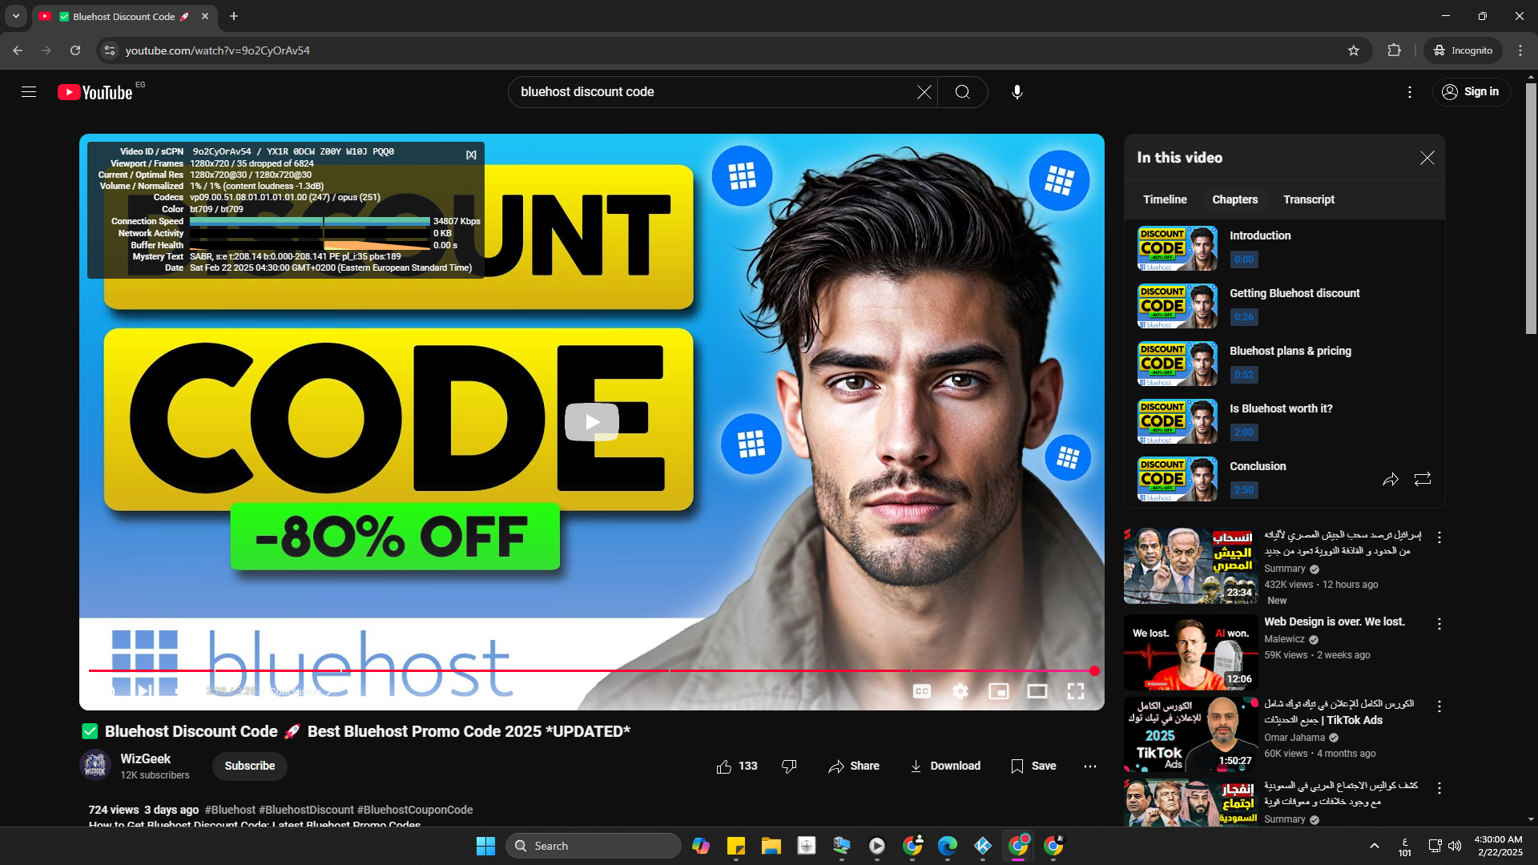Jump to Bluehost plans & pricing chapter
This screenshot has width=1538, height=865.
[1290, 352]
